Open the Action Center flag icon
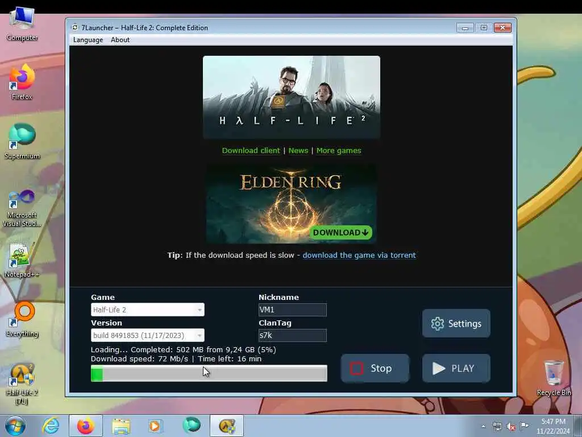This screenshot has height=437, width=582. pyautogui.click(x=524, y=426)
